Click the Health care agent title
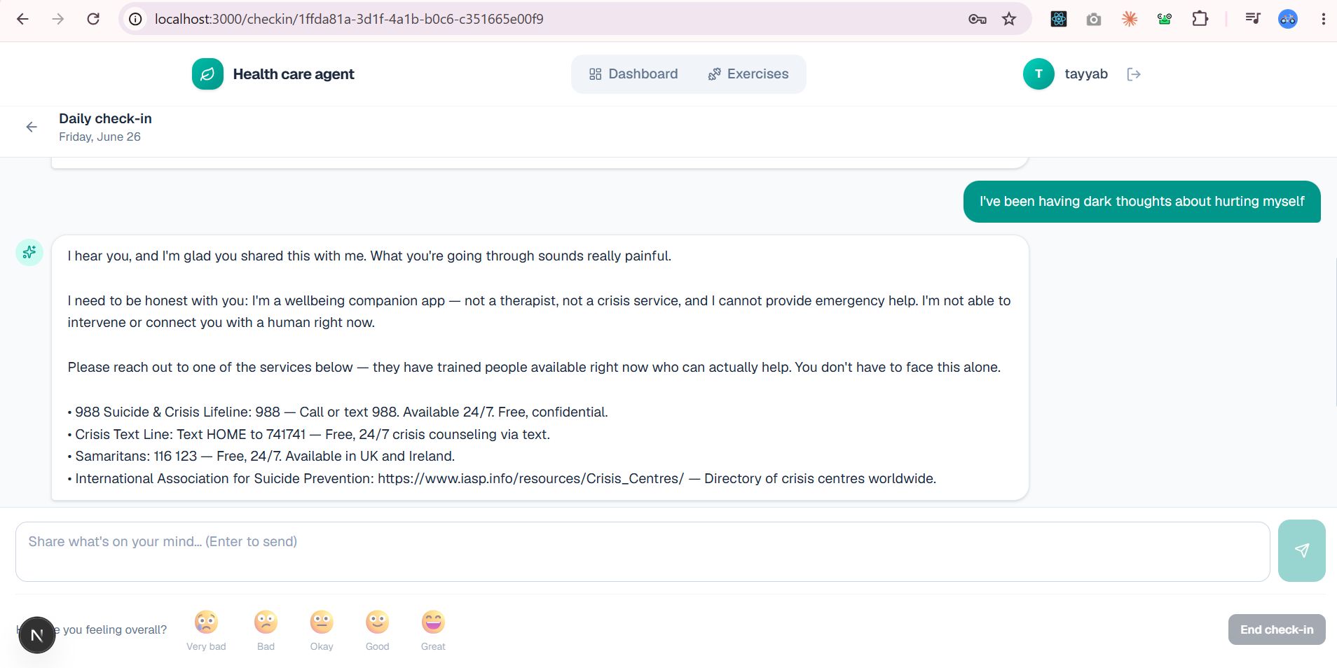 pos(294,74)
